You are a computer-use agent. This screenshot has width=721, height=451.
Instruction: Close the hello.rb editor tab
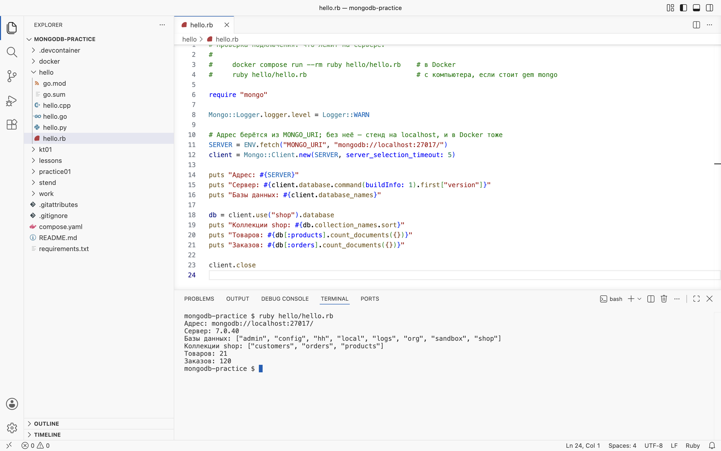click(x=227, y=25)
